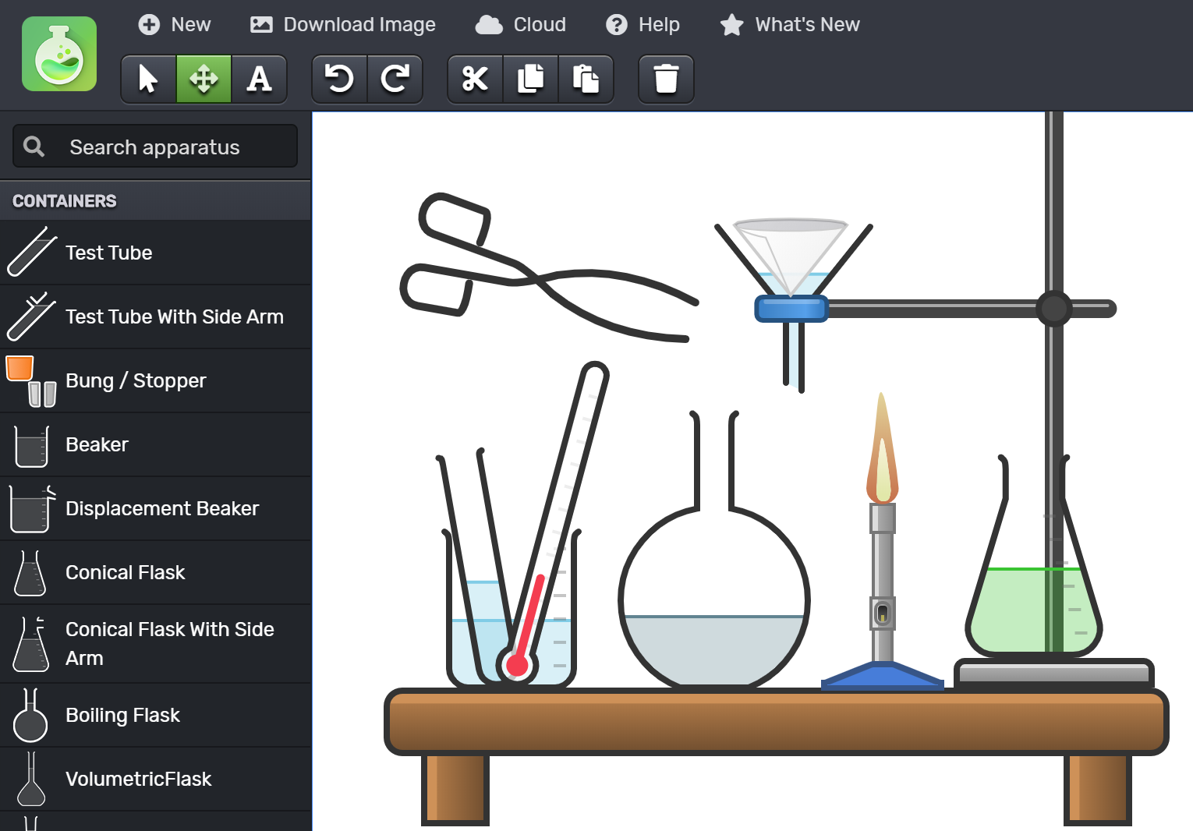Open the Help menu
Viewport: 1193px width, 831px height.
(x=643, y=25)
